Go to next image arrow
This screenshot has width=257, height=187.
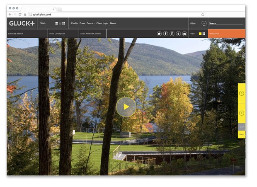241,93
